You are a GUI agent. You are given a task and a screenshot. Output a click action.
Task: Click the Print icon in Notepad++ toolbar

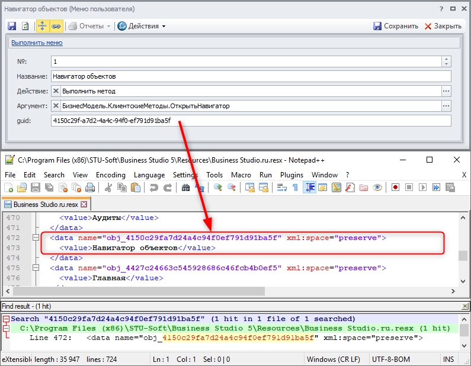point(90,187)
